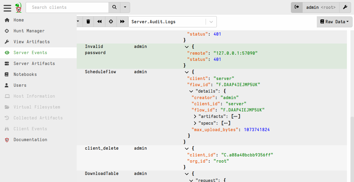Click the logout icon button
The image size is (354, 182).
point(297,7)
